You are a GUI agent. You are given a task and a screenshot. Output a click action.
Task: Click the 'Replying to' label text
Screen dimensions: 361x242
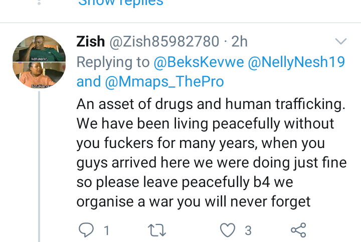(x=113, y=62)
